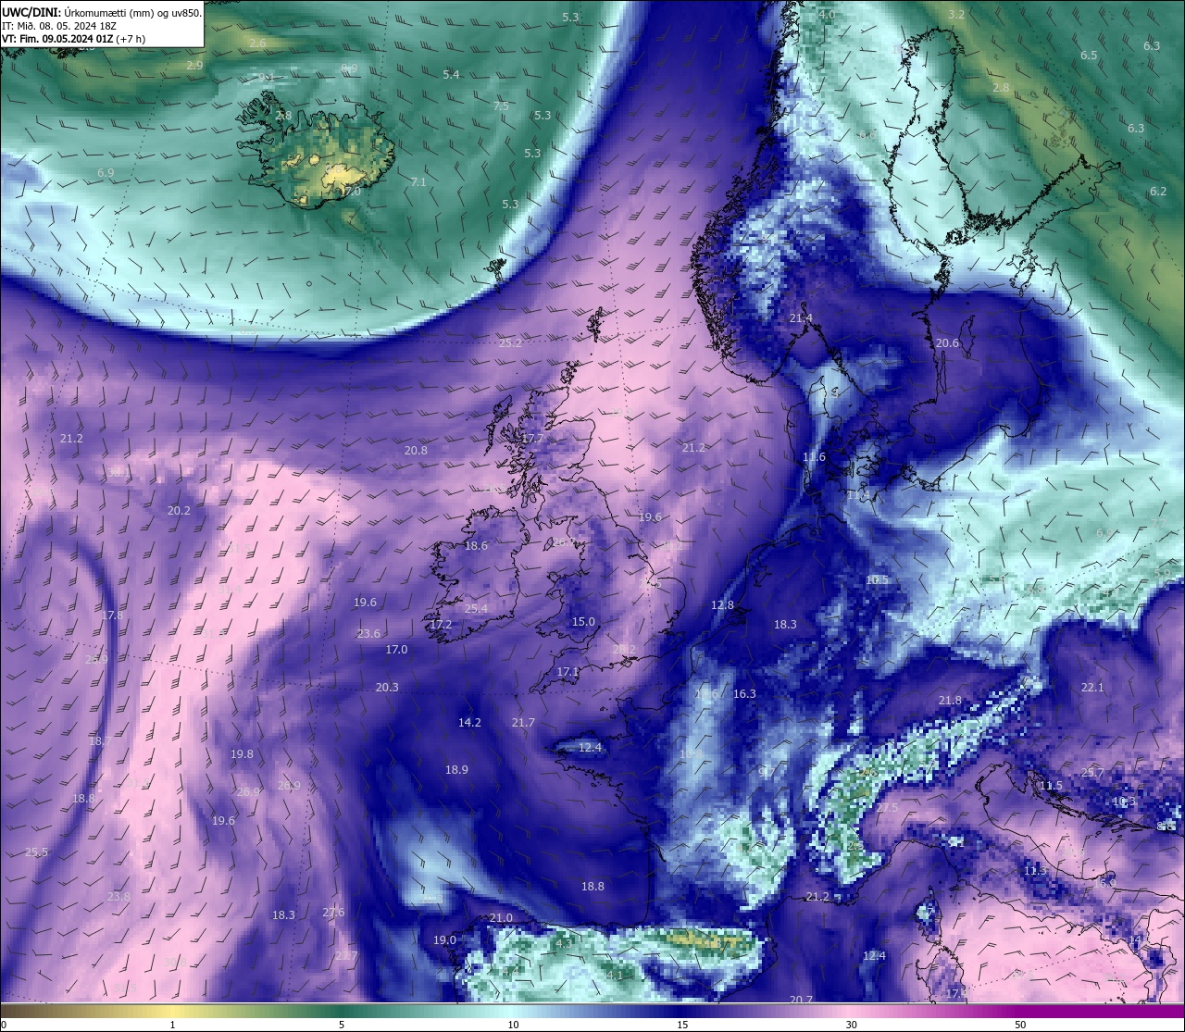The height and width of the screenshot is (1032, 1185).
Task: Click the map value '25.7' in the southeast
Action: click(x=1092, y=773)
